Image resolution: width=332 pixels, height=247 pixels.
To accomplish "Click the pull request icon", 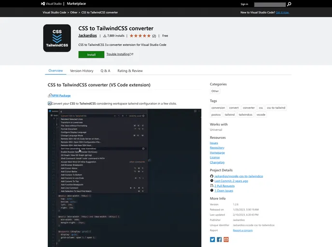I will [x=211, y=186].
